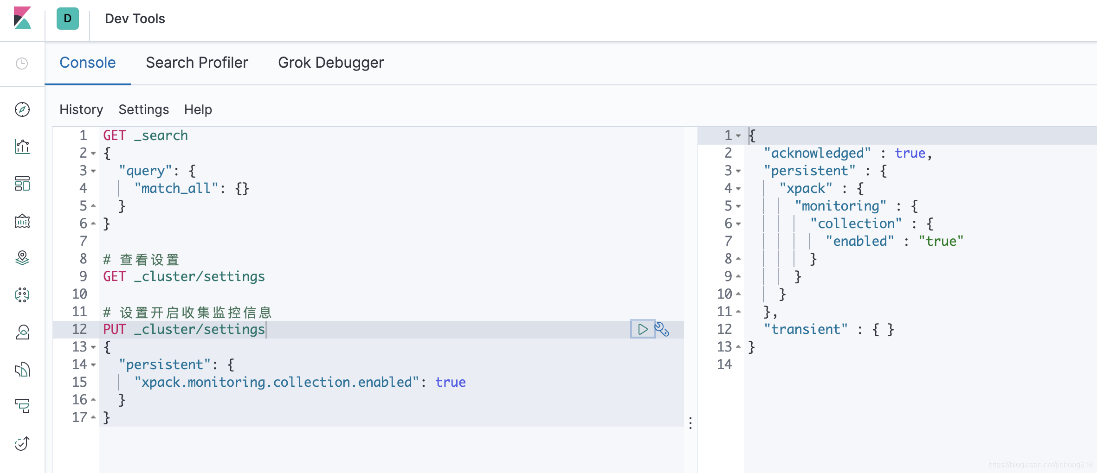This screenshot has width=1097, height=473.
Task: Open Dashboard icon in sidebar
Action: 22,184
